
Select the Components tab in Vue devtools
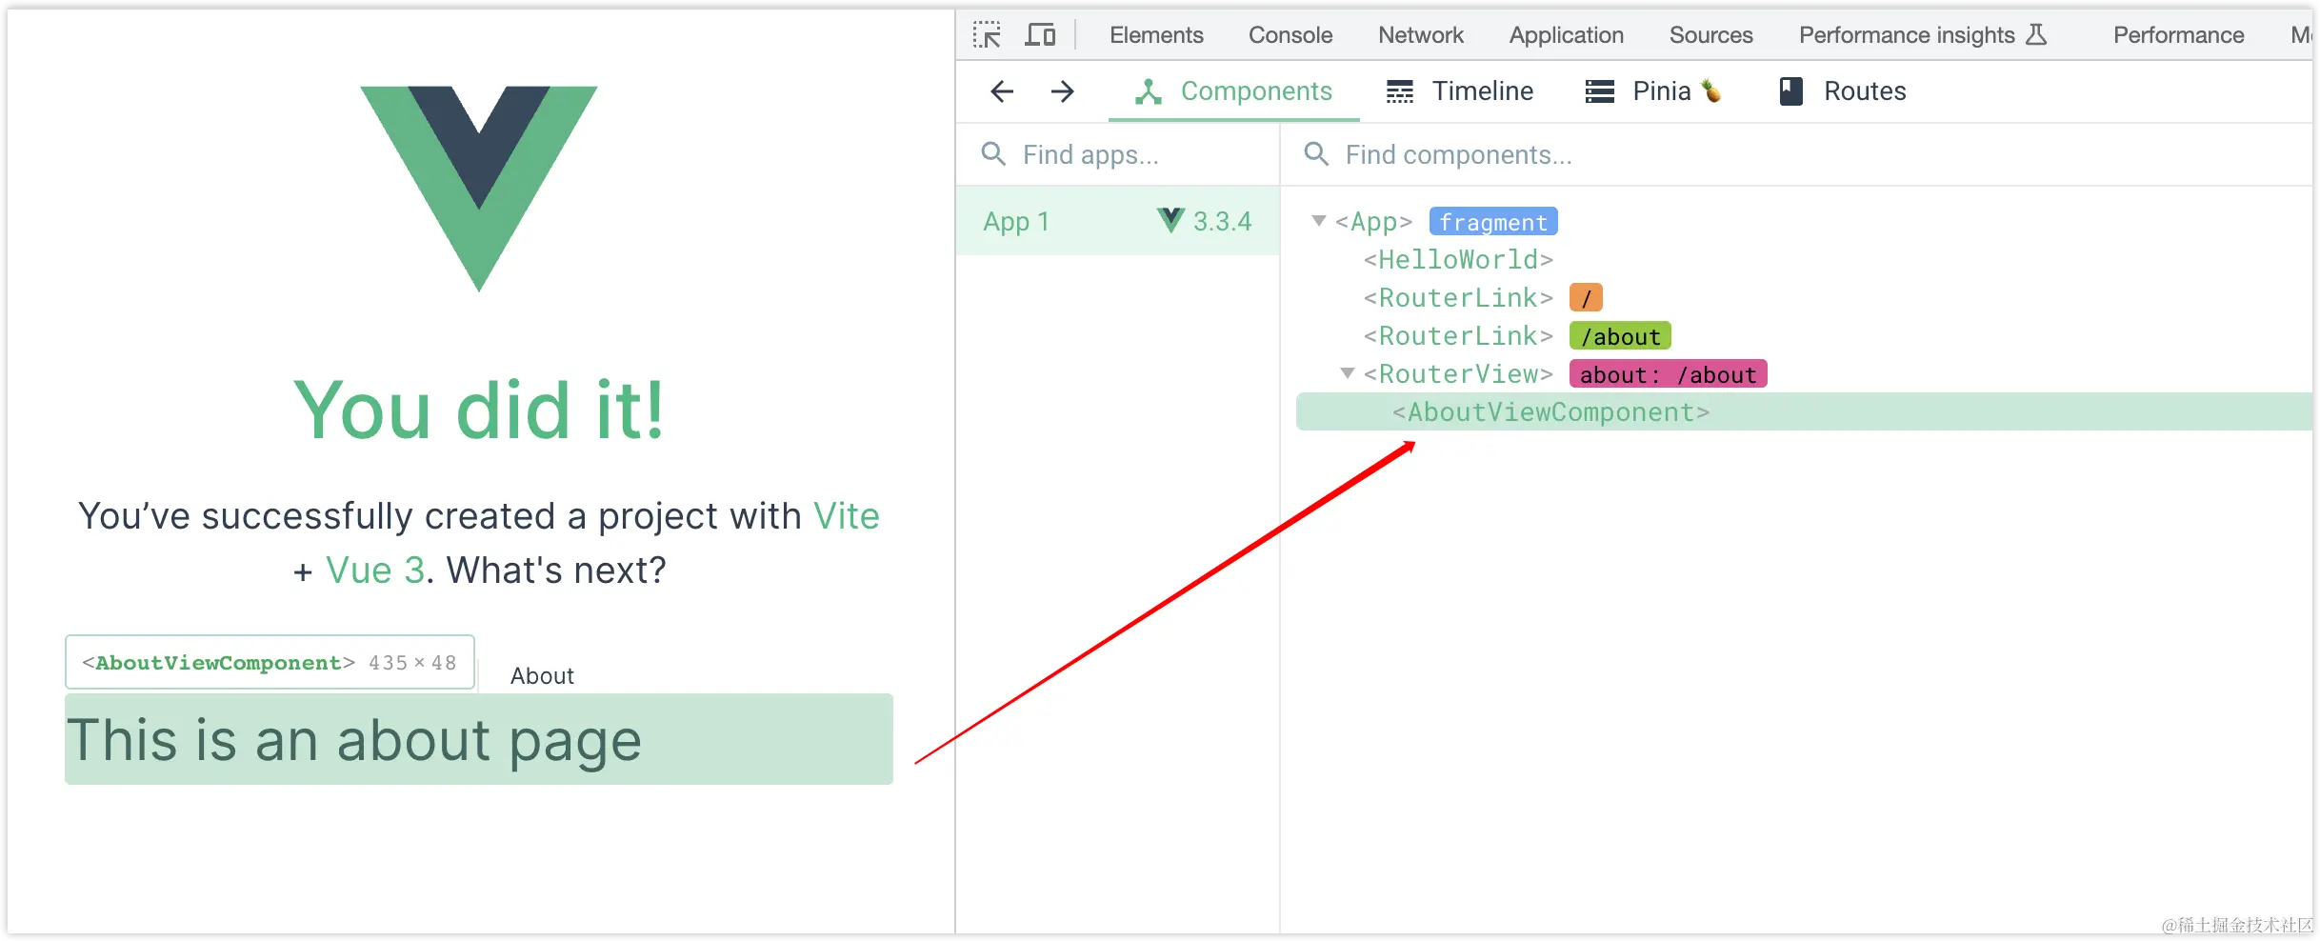[1256, 90]
